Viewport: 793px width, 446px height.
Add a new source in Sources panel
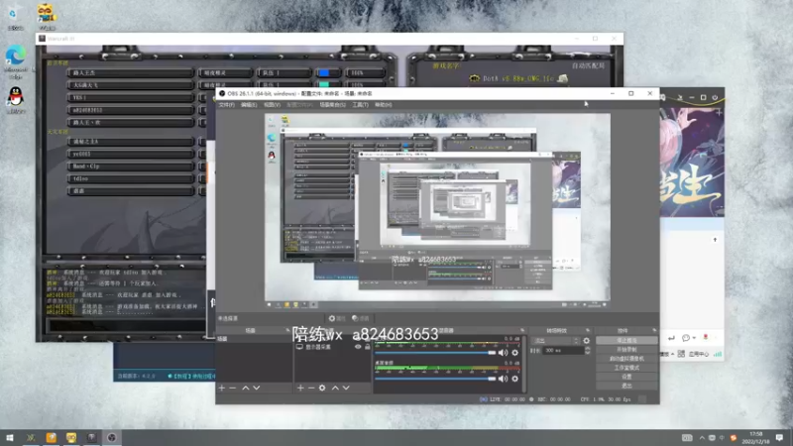coord(300,388)
